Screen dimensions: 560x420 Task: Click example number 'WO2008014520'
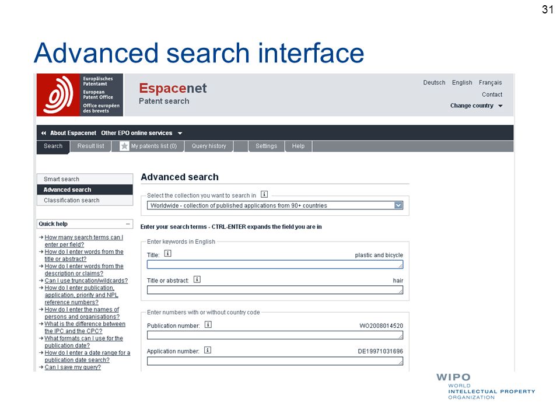coord(381,325)
